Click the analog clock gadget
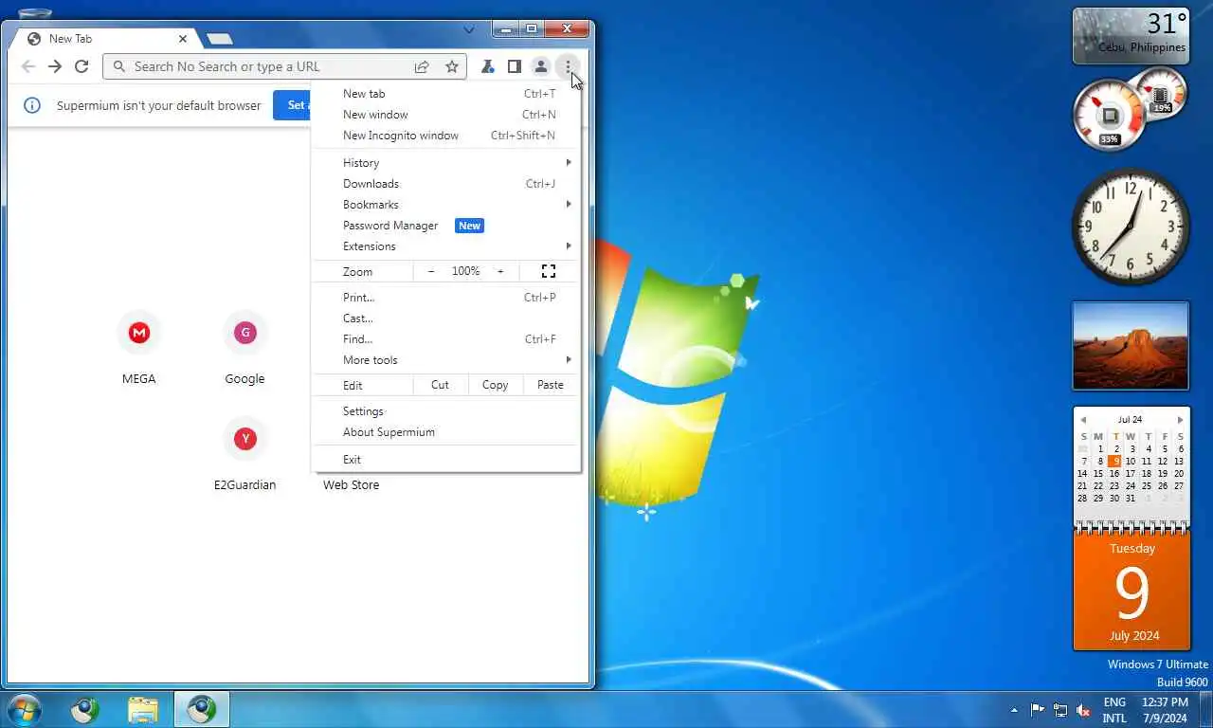The image size is (1213, 728). point(1131,227)
